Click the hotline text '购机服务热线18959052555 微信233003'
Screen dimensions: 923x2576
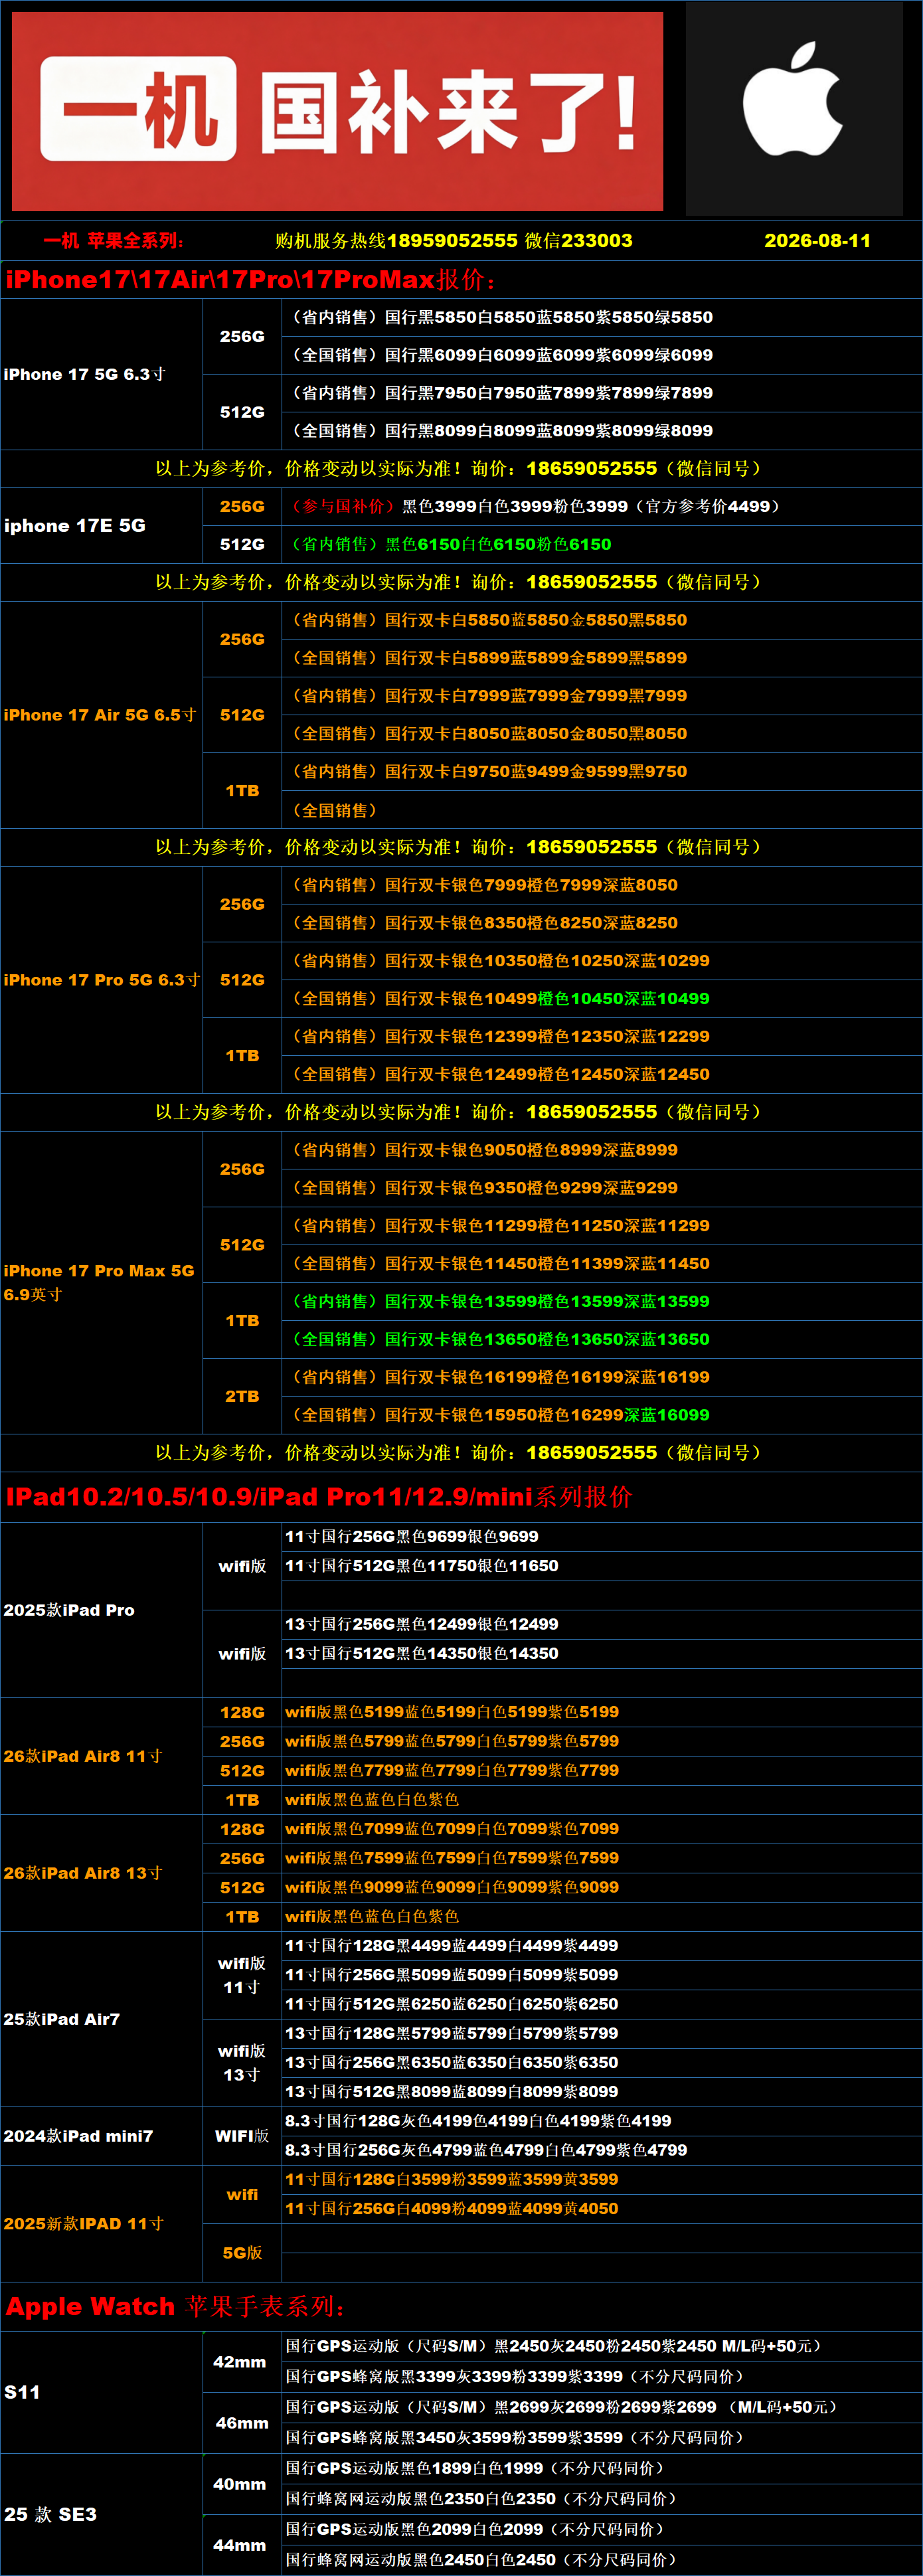click(454, 241)
